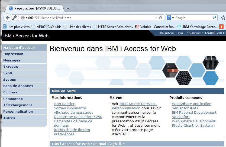
Task: Select Ma page d'accueil in sidebar
Action: (24, 48)
